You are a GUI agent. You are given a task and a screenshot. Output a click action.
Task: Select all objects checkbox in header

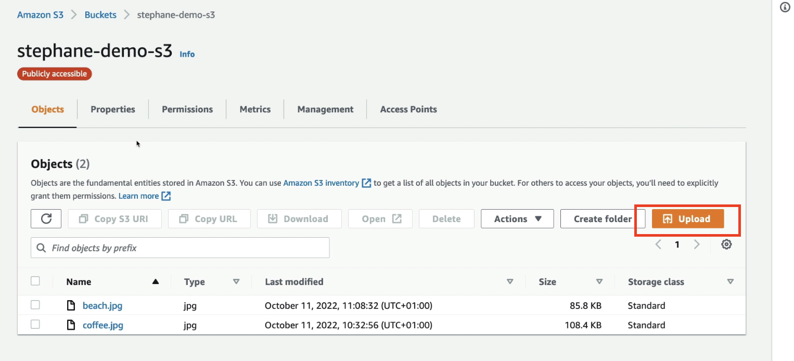(x=35, y=281)
